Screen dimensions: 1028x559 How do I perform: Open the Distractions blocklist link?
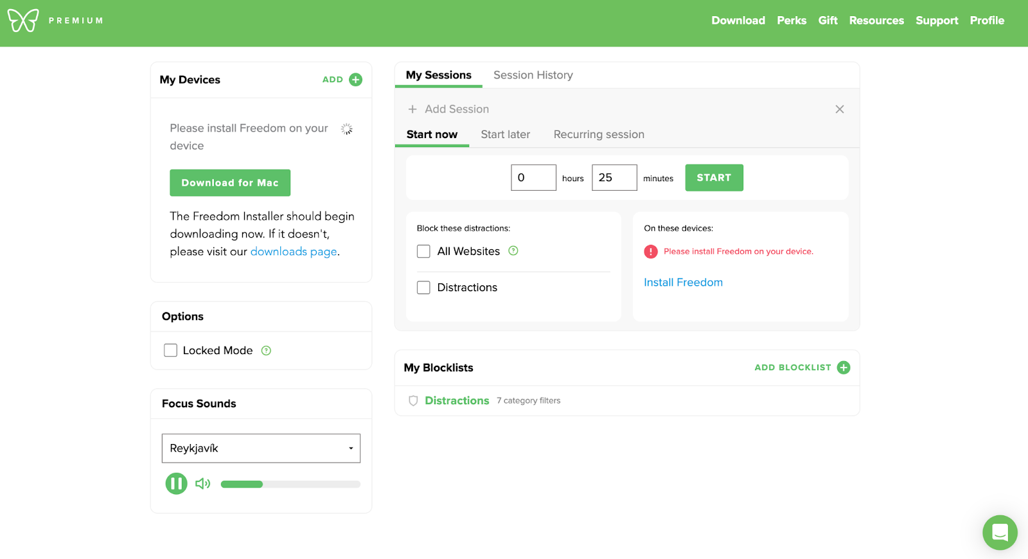(457, 400)
